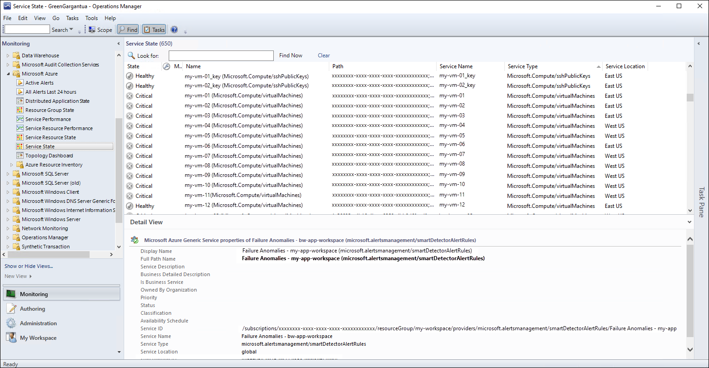709x368 pixels.
Task: Open the Tasks menu
Action: point(72,18)
